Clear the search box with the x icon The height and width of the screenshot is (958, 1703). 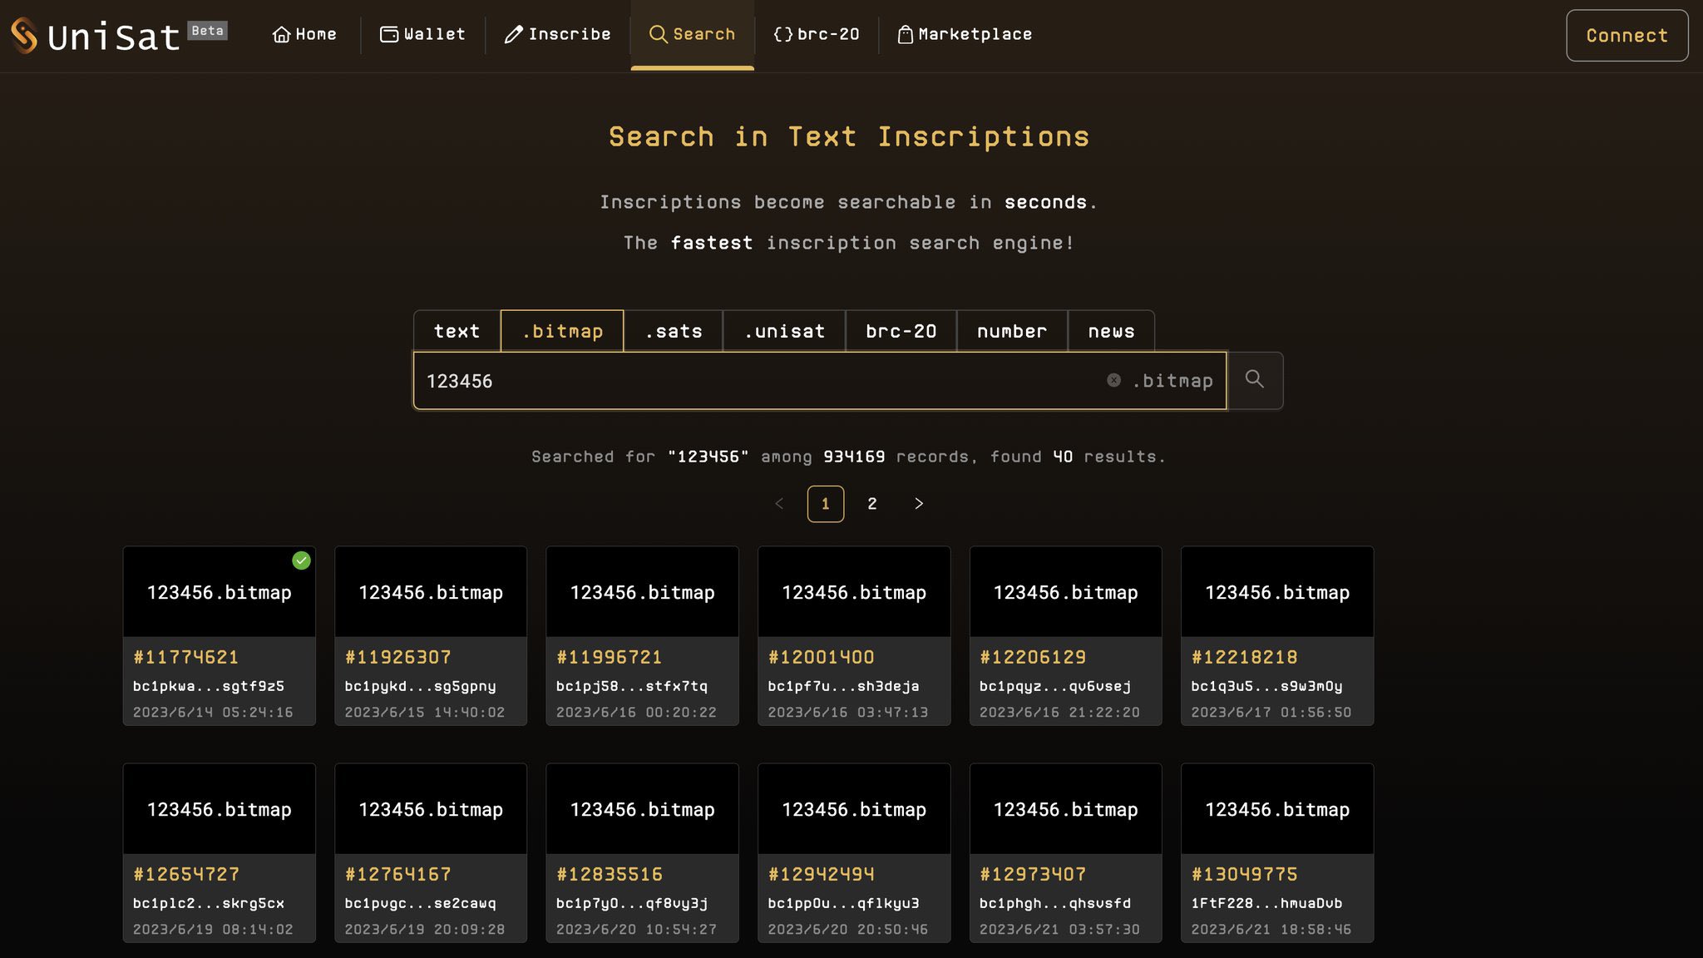1113,380
